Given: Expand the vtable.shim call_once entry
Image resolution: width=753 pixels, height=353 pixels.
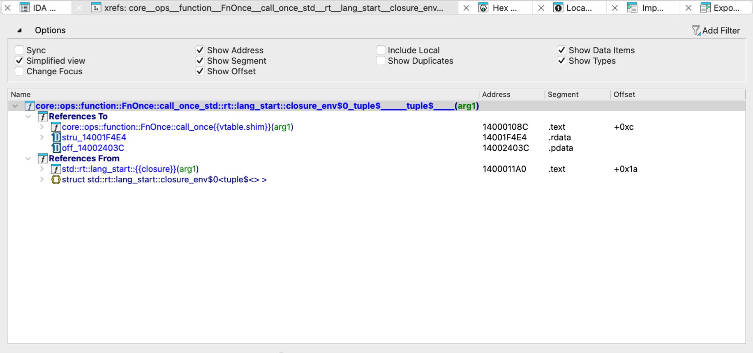Looking at the screenshot, I should tap(42, 127).
